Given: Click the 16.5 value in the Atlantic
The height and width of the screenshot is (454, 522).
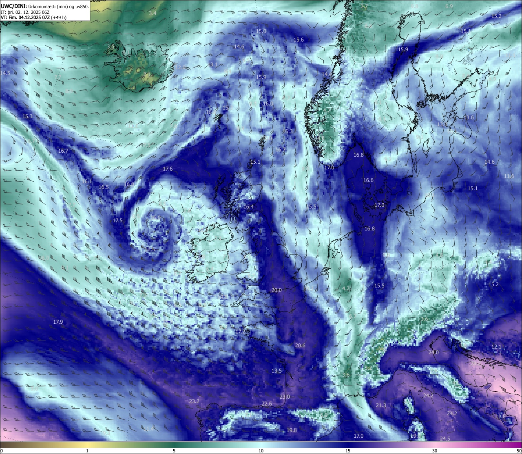Looking at the screenshot, I should point(104,187).
